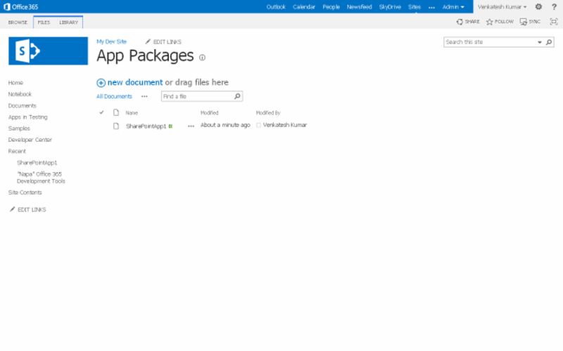The width and height of the screenshot is (563, 351).
Task: Open SkyDrive from the top bar
Action: (390, 7)
